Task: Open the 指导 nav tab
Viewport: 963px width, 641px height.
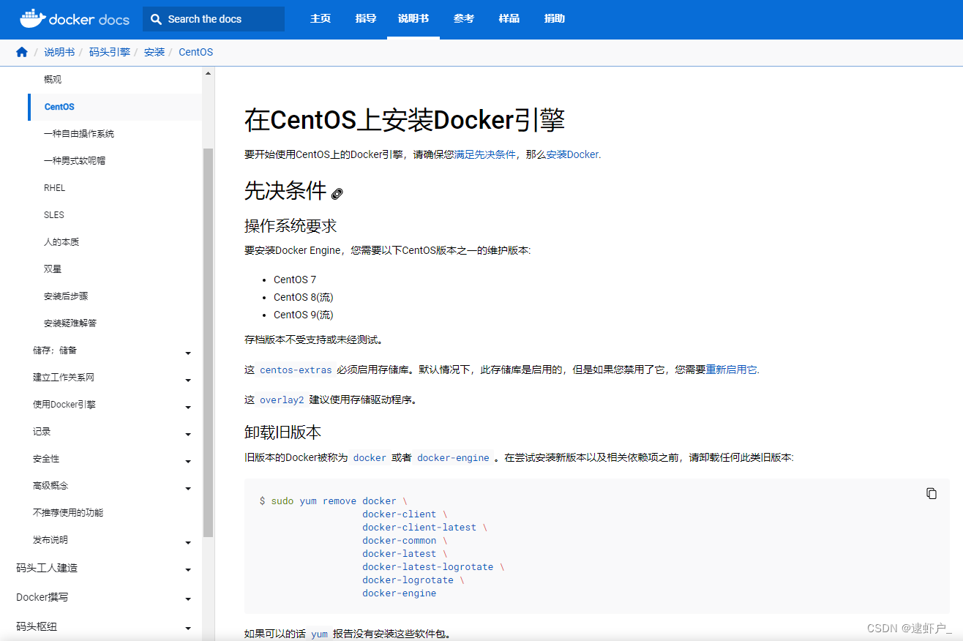Action: coord(366,19)
